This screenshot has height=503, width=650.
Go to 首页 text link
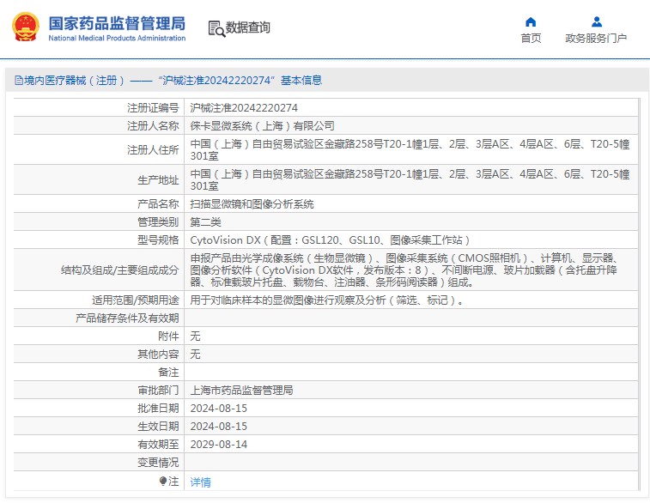pyautogui.click(x=531, y=38)
